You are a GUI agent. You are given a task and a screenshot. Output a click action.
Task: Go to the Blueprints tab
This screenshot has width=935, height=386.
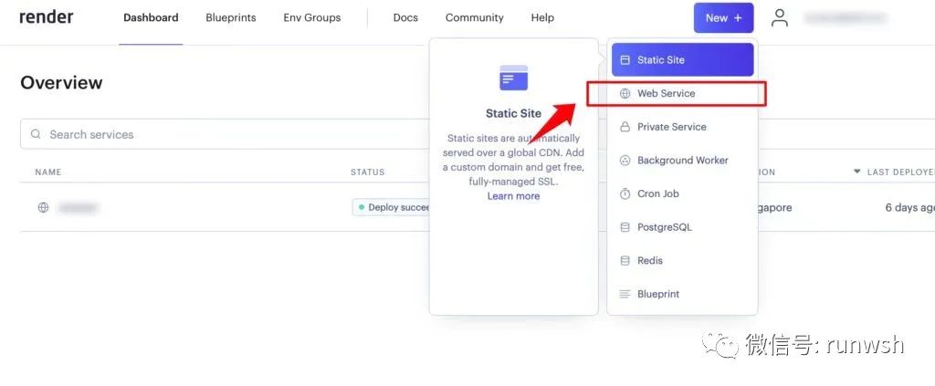231,18
